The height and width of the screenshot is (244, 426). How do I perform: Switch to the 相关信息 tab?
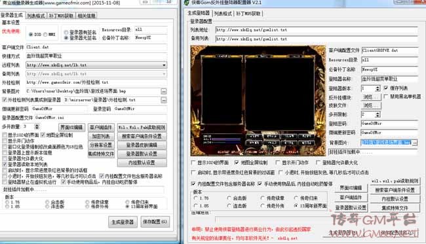(87, 16)
